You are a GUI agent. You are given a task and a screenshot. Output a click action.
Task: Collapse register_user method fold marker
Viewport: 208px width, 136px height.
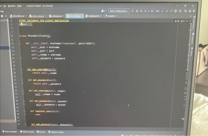pos(25,111)
